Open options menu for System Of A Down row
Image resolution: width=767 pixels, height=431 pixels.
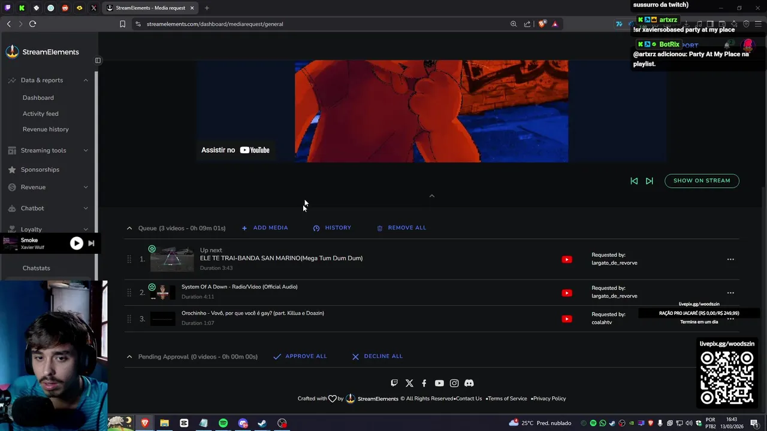pos(730,293)
